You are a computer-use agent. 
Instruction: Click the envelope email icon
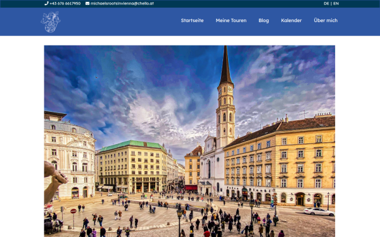click(87, 3)
